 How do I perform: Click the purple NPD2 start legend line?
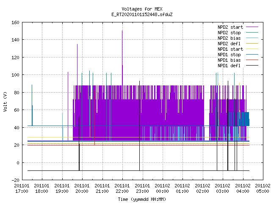tap(252, 27)
